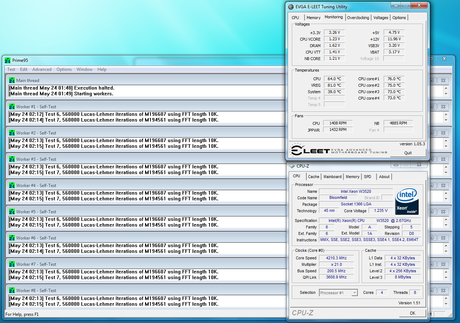Click the CPU core#1 temperature value

click(x=394, y=79)
